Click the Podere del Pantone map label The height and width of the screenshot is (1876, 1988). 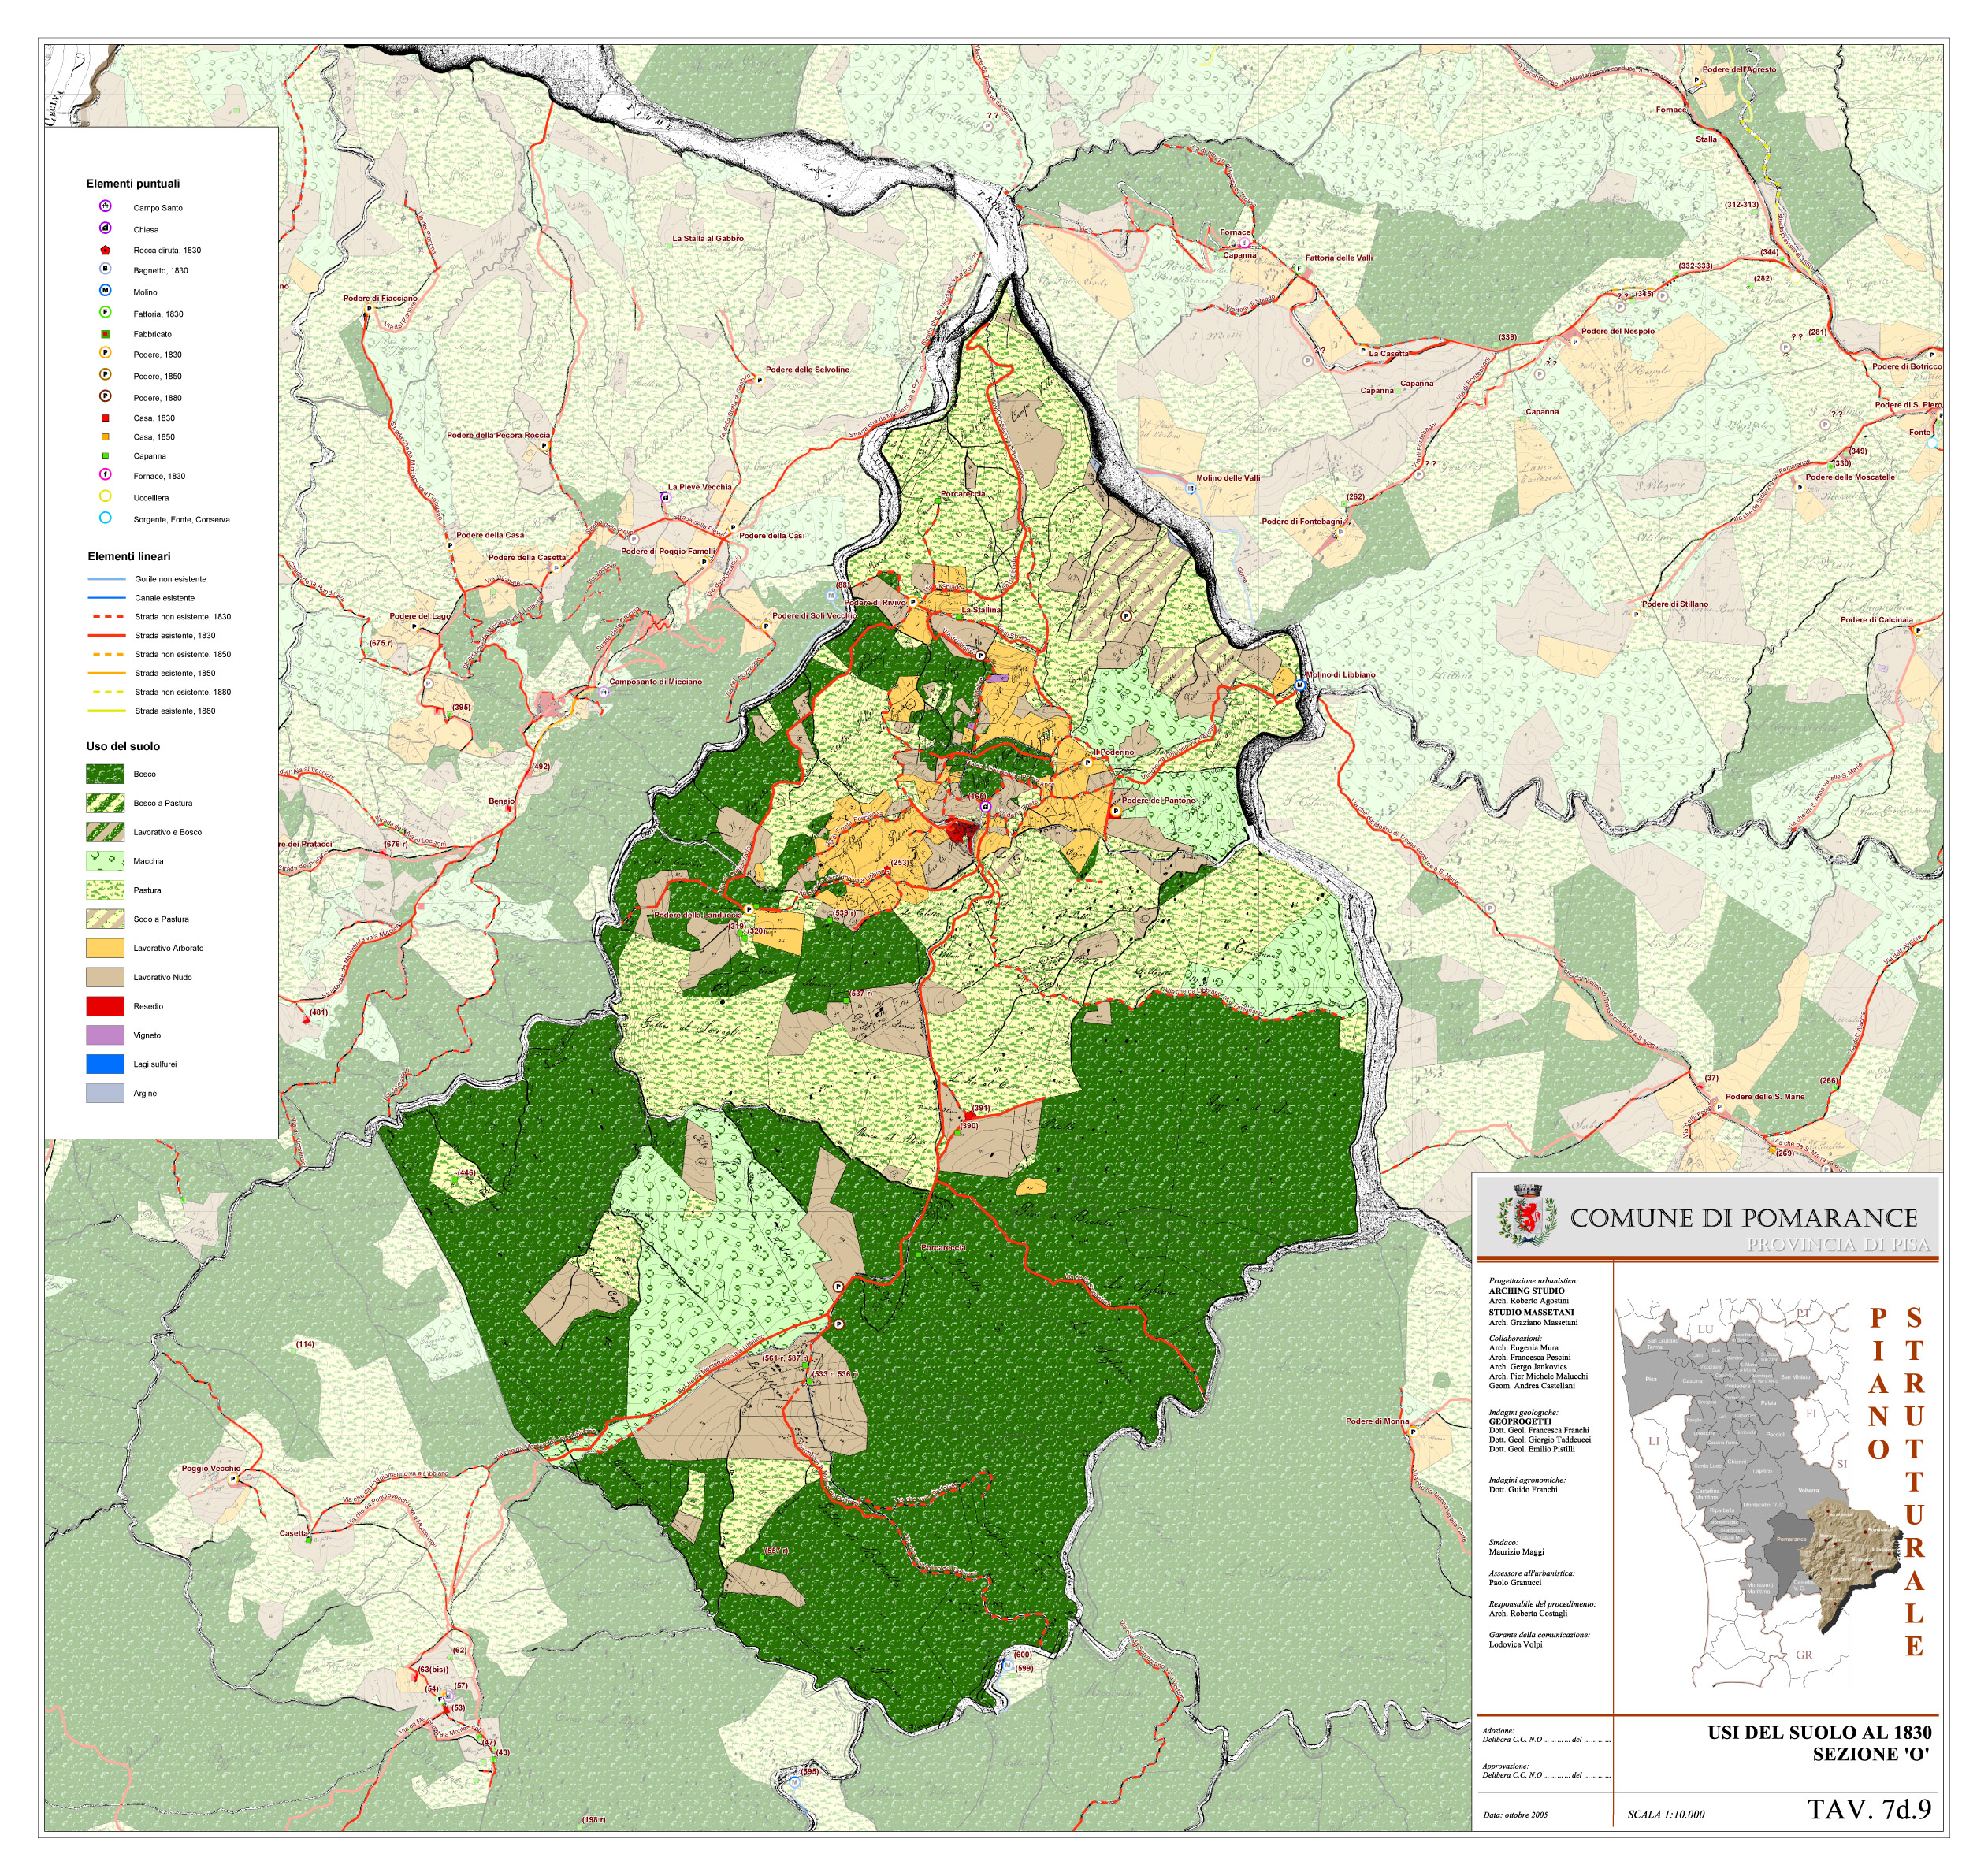(1158, 801)
